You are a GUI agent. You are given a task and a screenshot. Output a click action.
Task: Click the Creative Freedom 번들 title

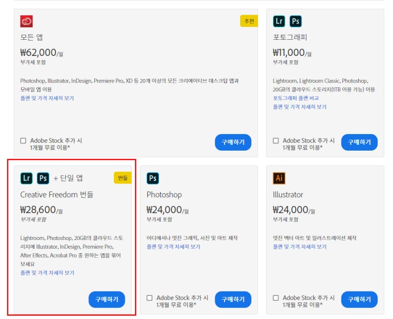click(57, 194)
